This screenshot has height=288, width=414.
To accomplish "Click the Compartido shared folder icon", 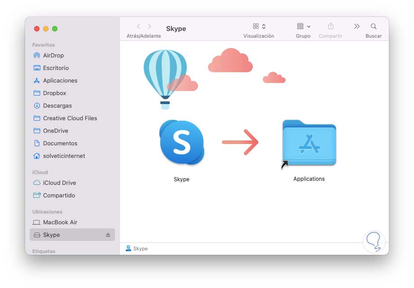I will coord(37,195).
